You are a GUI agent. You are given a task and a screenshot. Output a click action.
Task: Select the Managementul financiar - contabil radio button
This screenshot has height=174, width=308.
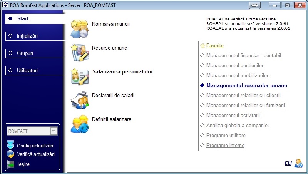click(x=202, y=55)
